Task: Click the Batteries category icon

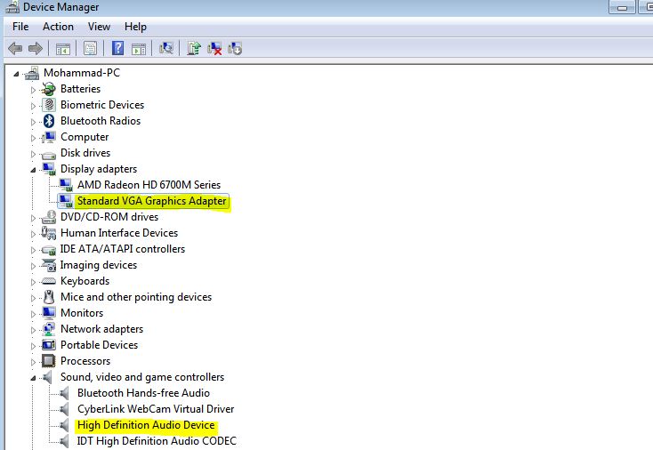Action: coord(49,89)
